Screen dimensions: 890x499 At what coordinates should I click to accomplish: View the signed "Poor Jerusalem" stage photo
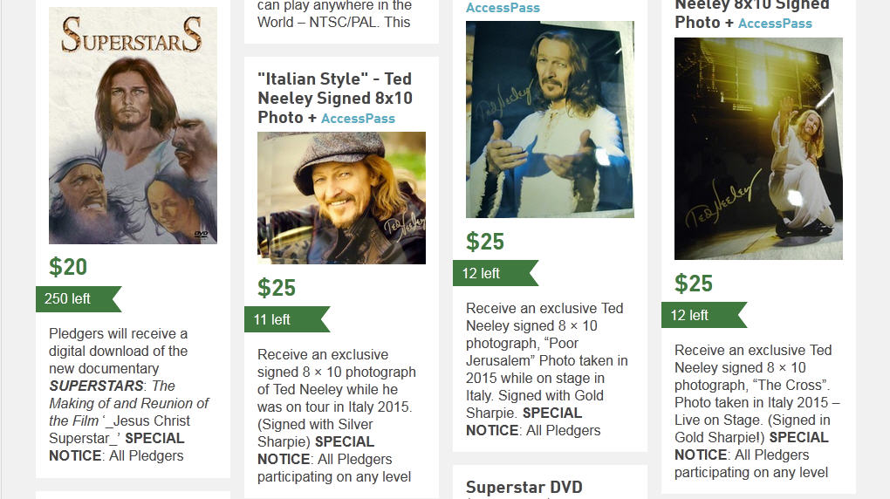pos(550,120)
